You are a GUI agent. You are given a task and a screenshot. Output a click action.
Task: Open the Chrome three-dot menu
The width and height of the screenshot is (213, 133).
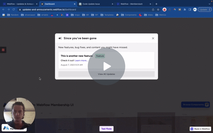click(210, 10)
